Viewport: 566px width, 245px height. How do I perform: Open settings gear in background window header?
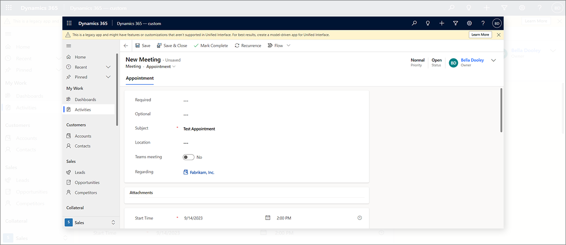(522, 8)
